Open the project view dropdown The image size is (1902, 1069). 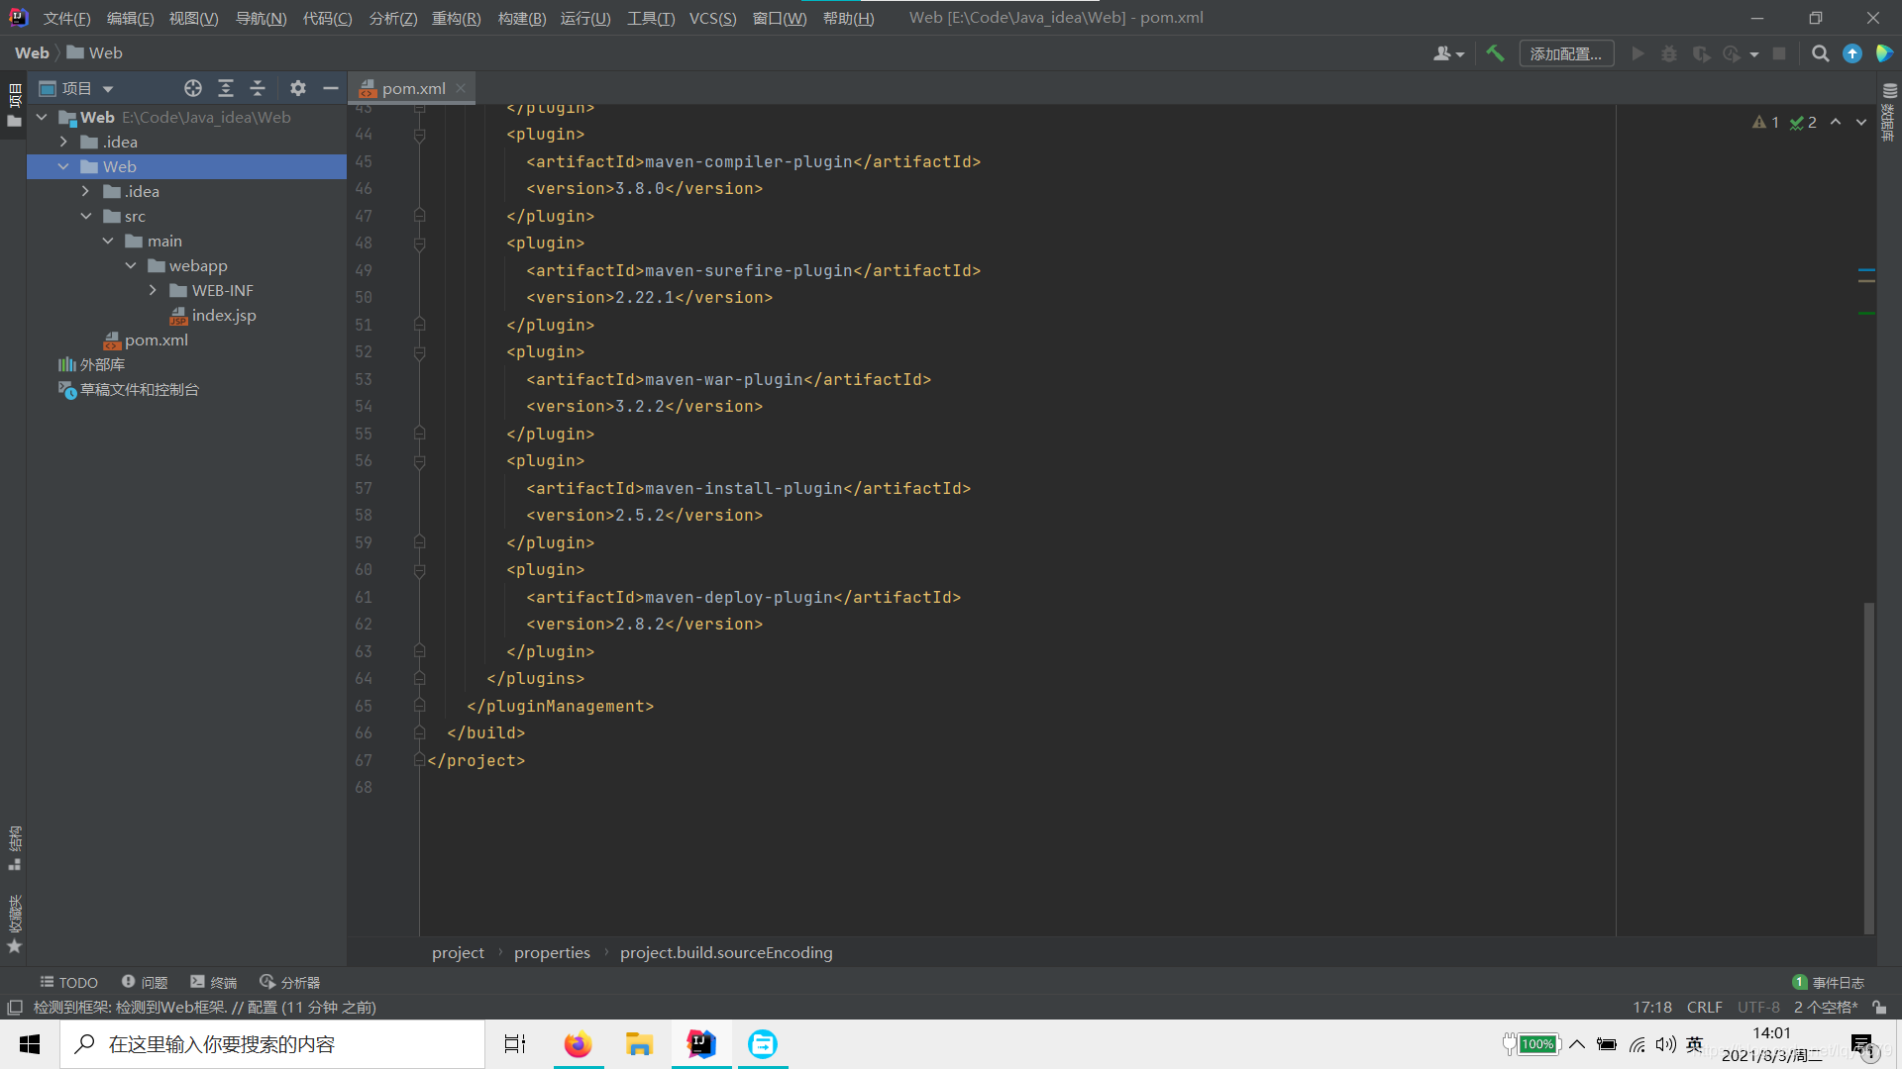108,88
